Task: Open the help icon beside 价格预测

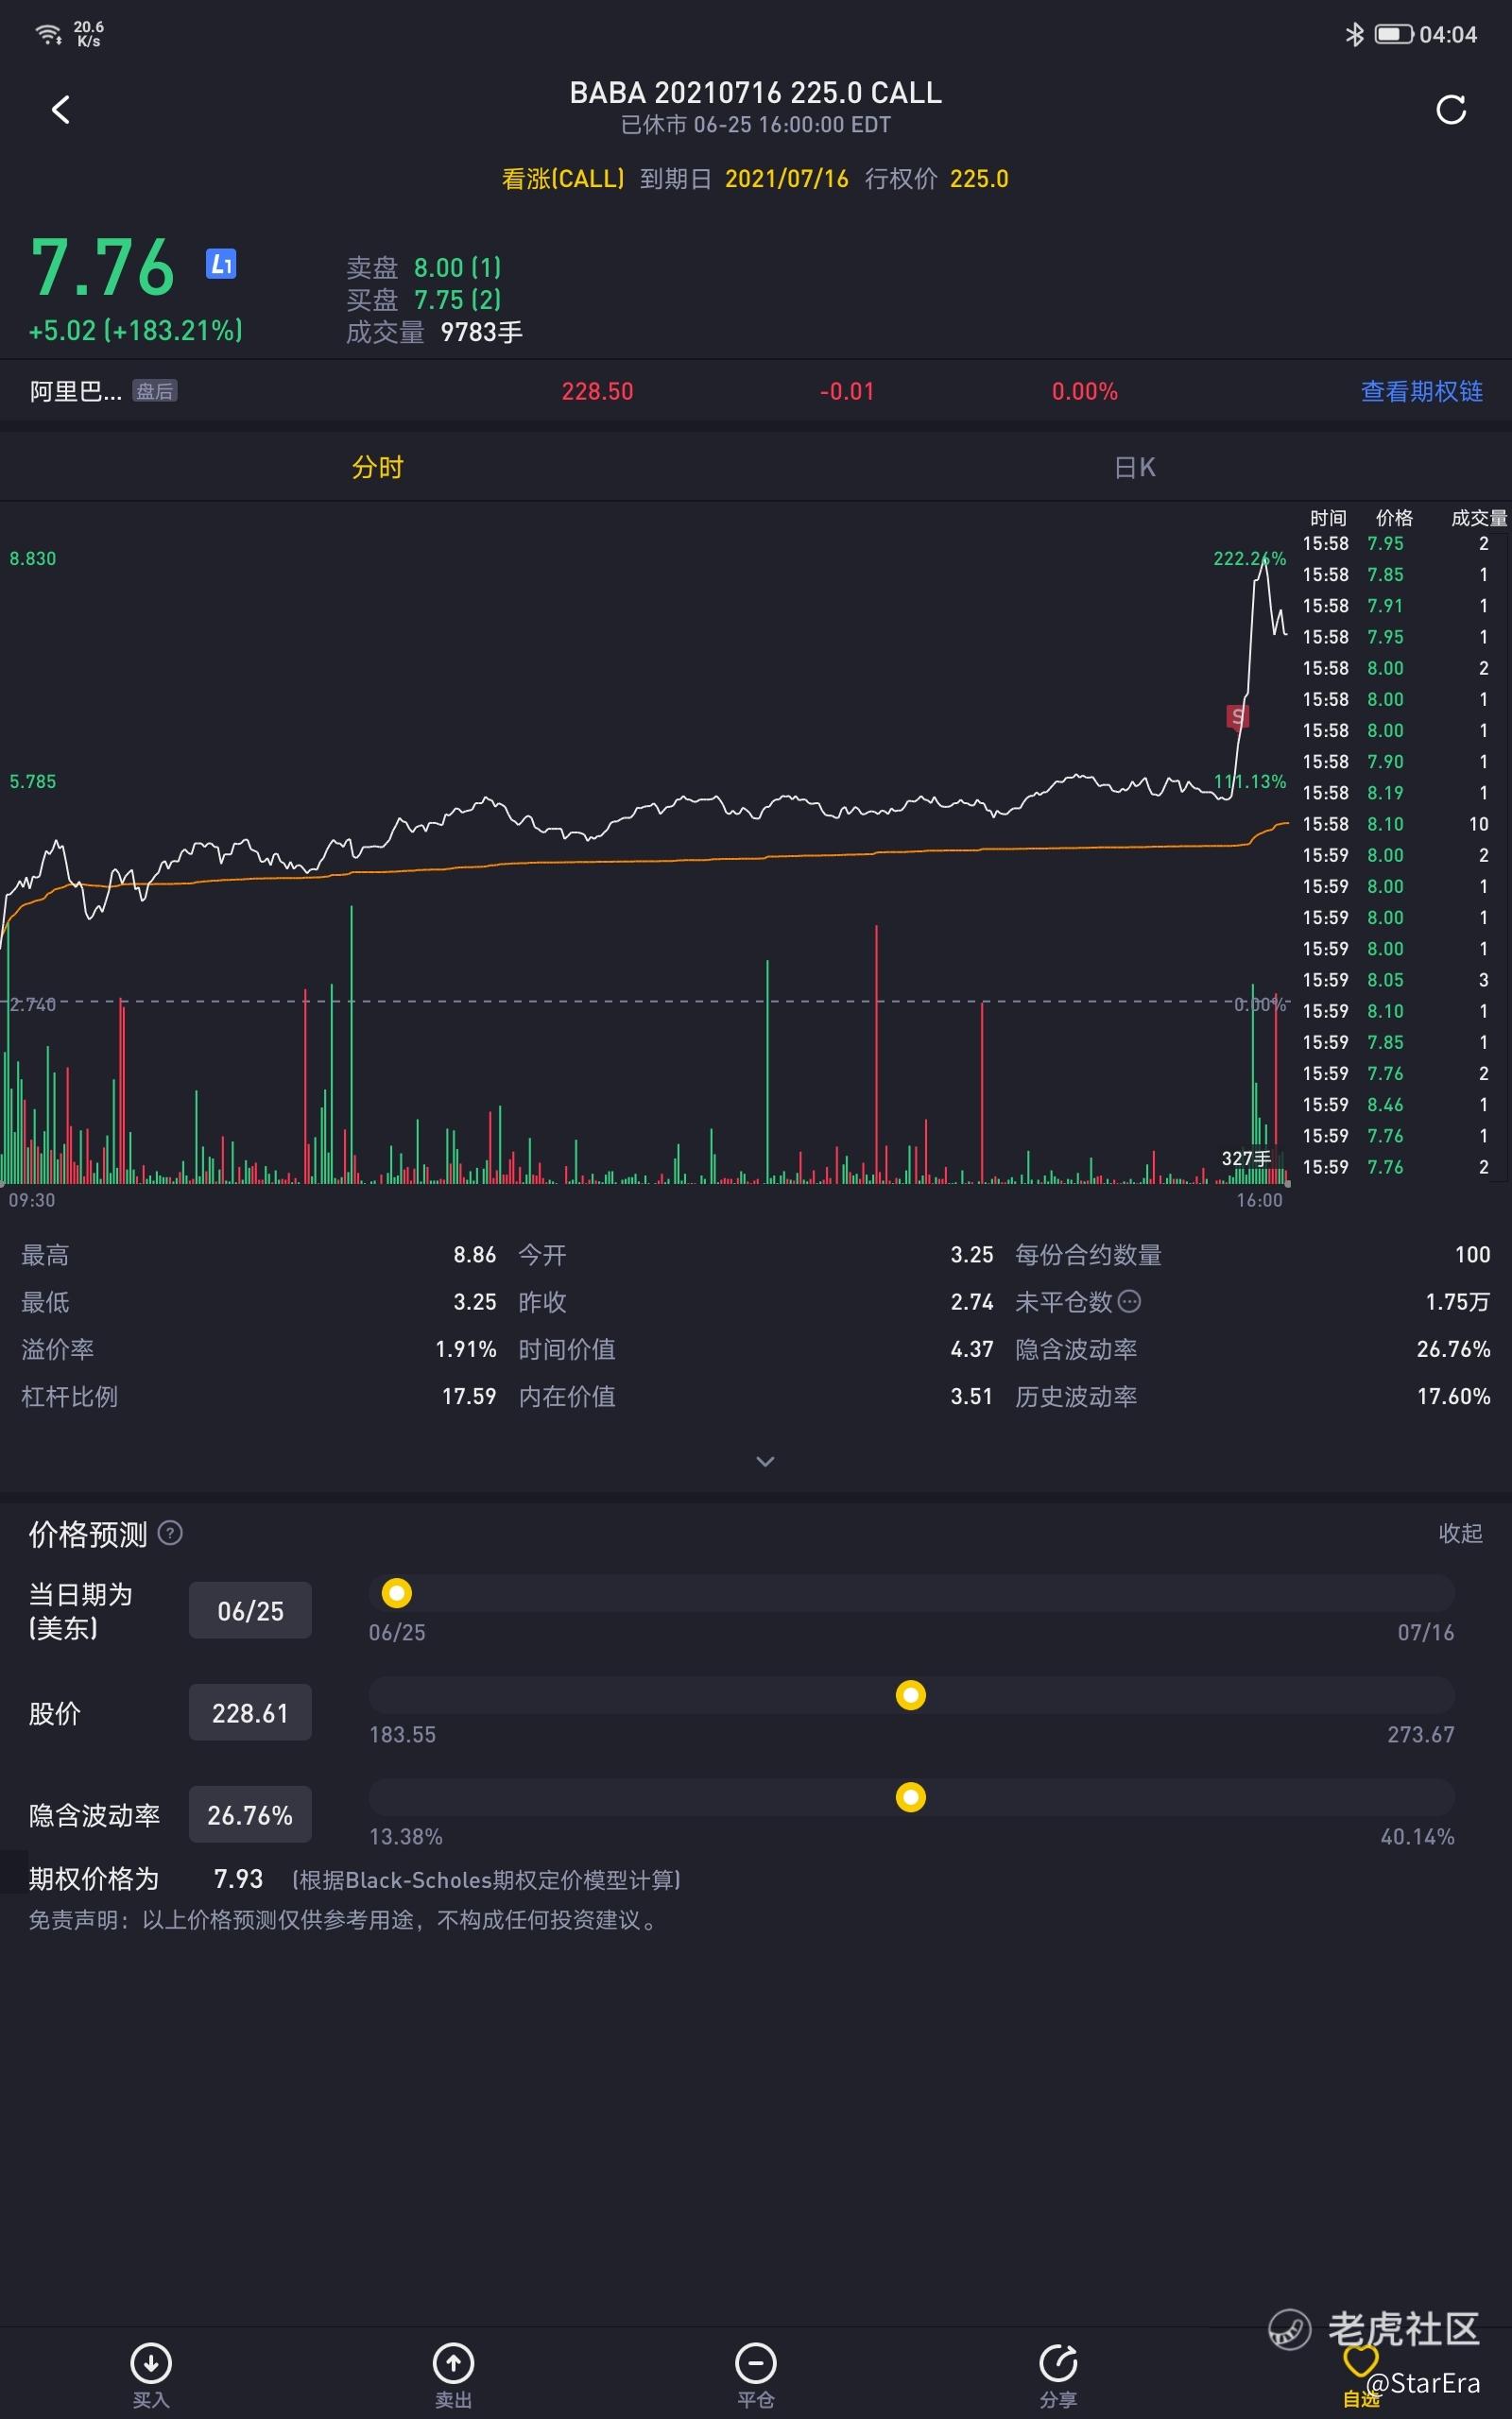Action: [171, 1533]
